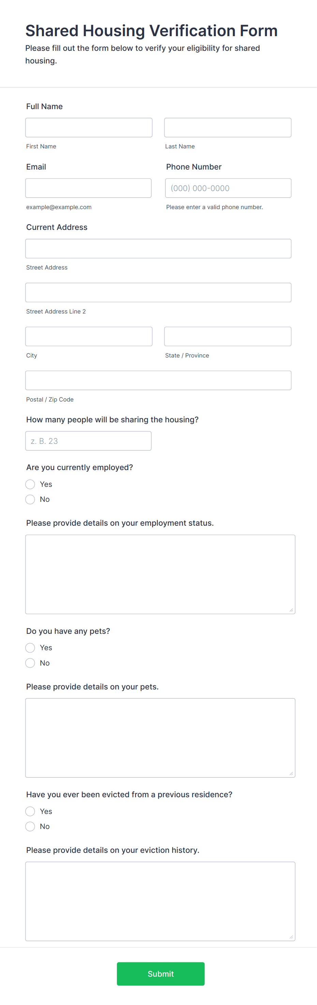Click the Street Address field
The image size is (317, 1005).
pyautogui.click(x=158, y=248)
